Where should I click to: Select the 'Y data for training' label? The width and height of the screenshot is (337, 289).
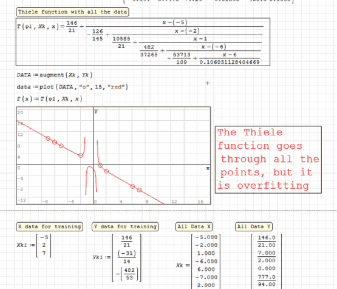point(125,226)
